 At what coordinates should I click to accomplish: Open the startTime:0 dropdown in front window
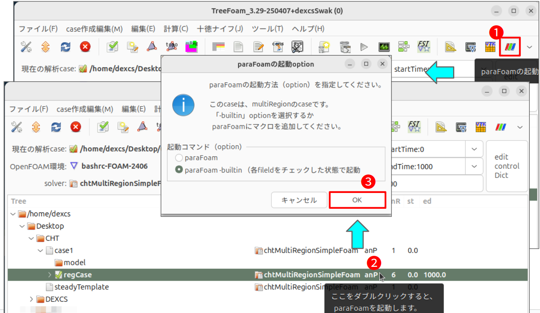[x=474, y=150]
